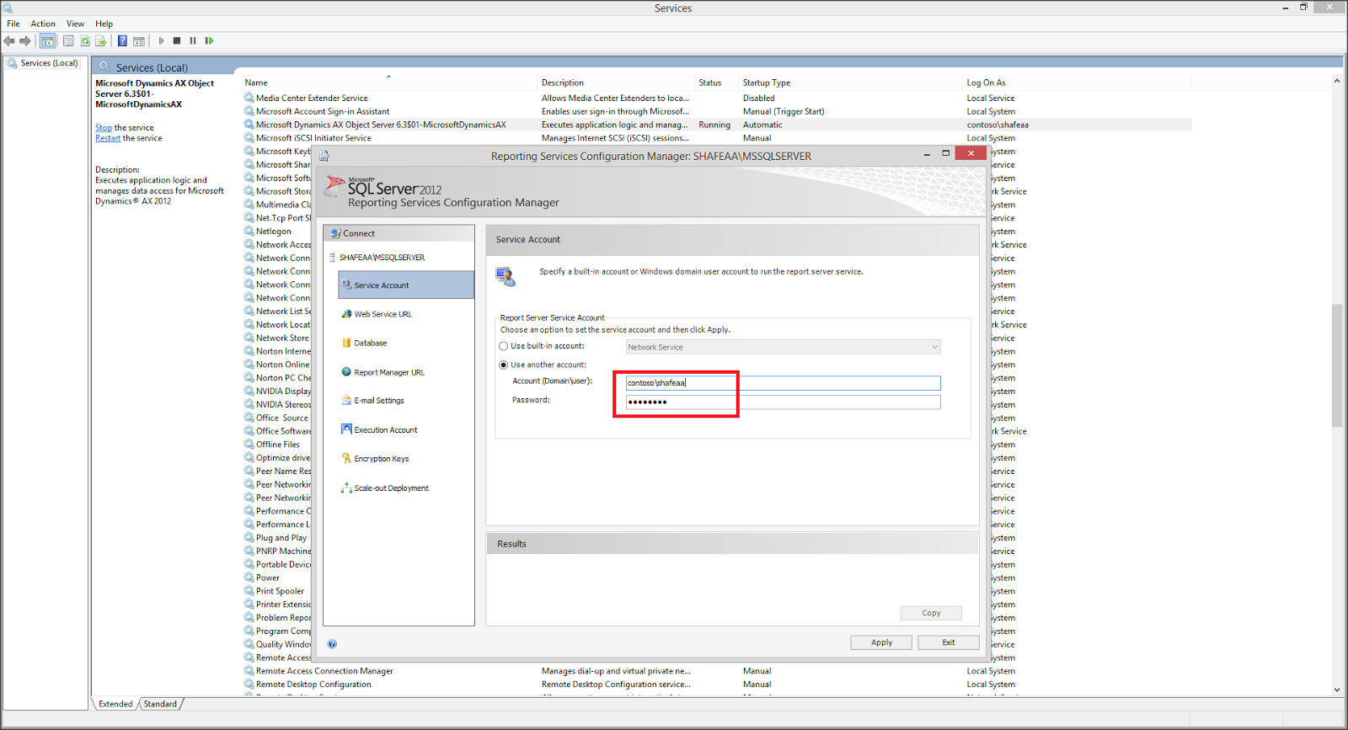The height and width of the screenshot is (730, 1348).
Task: Click the services list vertical scrollbar thumb
Action: [1337, 365]
